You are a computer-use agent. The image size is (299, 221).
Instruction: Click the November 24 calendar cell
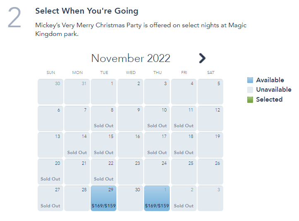(x=157, y=171)
